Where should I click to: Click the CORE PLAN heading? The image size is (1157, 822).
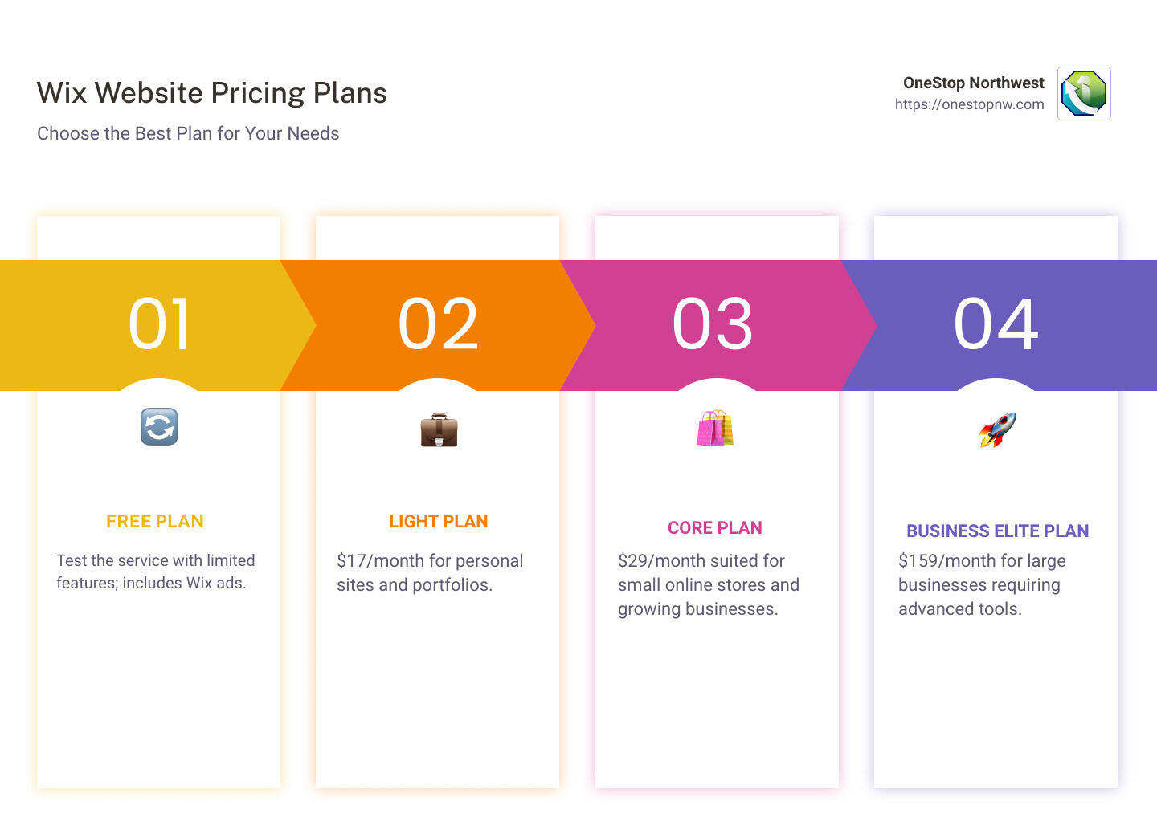click(715, 528)
